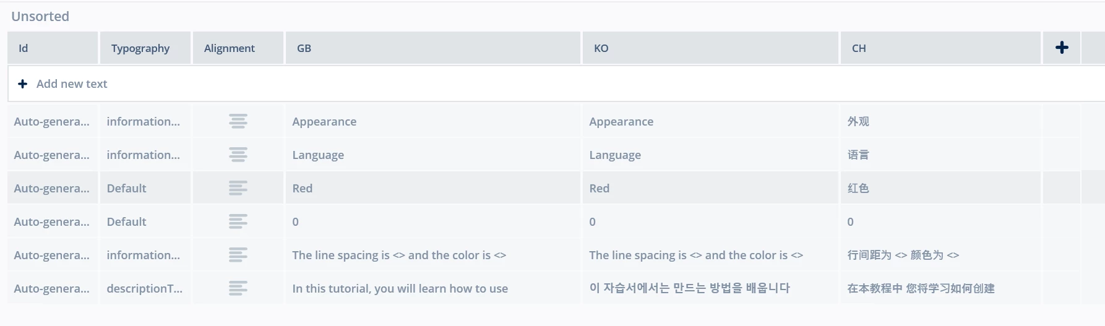Click Add new text
The width and height of the screenshot is (1105, 326).
(72, 84)
